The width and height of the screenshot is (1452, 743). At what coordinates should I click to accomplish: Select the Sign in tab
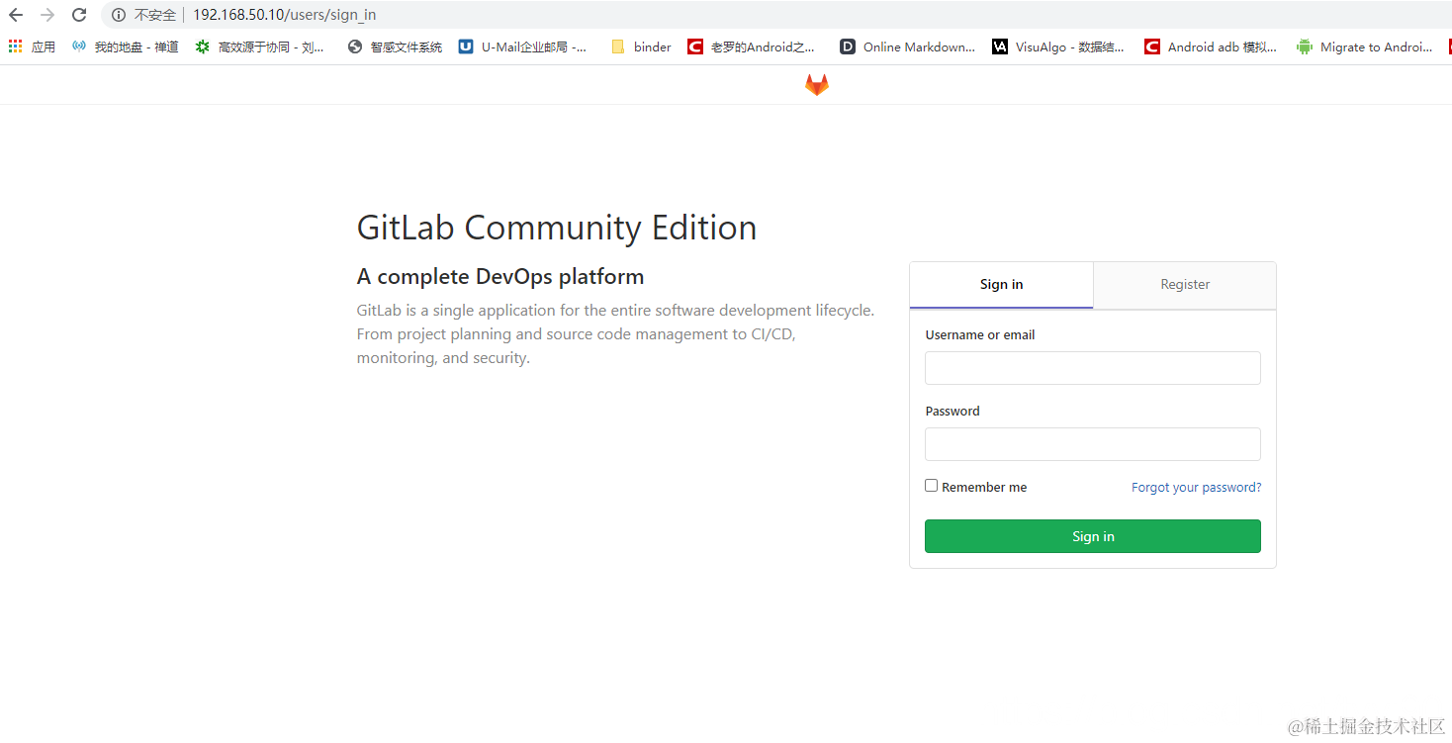pos(1001,285)
